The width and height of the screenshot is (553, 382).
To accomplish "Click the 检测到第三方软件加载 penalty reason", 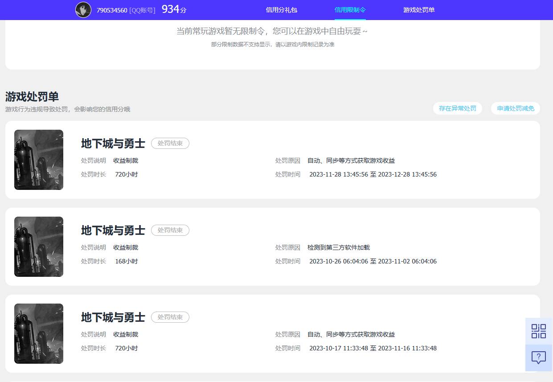I will click(339, 247).
